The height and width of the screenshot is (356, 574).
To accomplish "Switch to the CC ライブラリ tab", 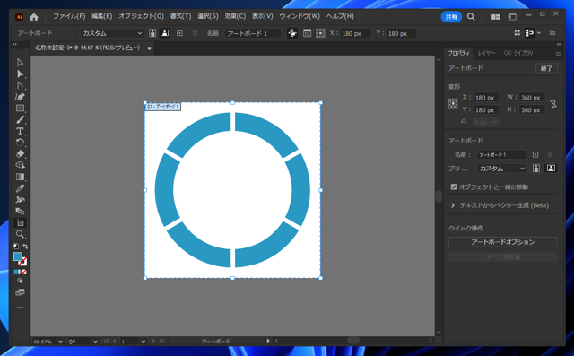I will [x=518, y=53].
